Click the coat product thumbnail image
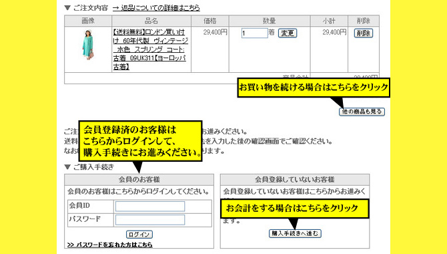Screen dimensions: 447x254 88,45
